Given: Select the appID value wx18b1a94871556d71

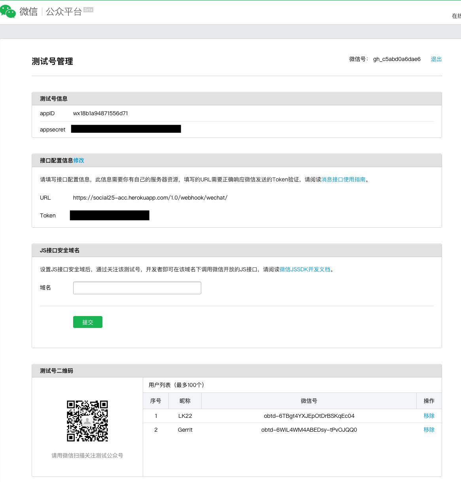Looking at the screenshot, I should (x=100, y=113).
